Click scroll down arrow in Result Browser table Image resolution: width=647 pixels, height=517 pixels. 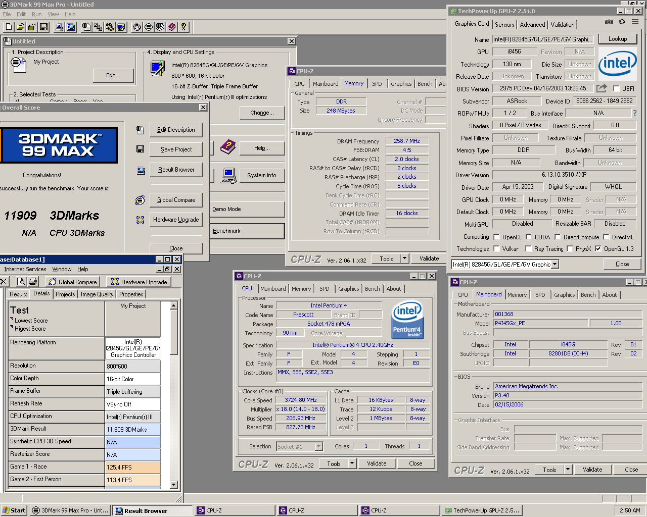pos(173,485)
